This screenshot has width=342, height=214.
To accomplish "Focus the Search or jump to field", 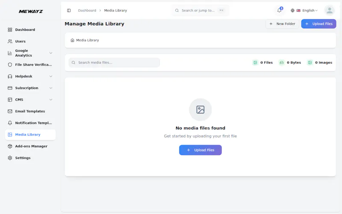I will click(200, 10).
